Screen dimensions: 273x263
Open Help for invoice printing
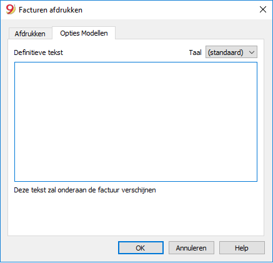[242, 248]
